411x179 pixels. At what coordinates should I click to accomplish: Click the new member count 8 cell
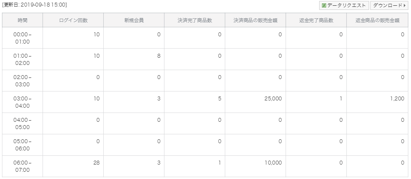pos(134,59)
